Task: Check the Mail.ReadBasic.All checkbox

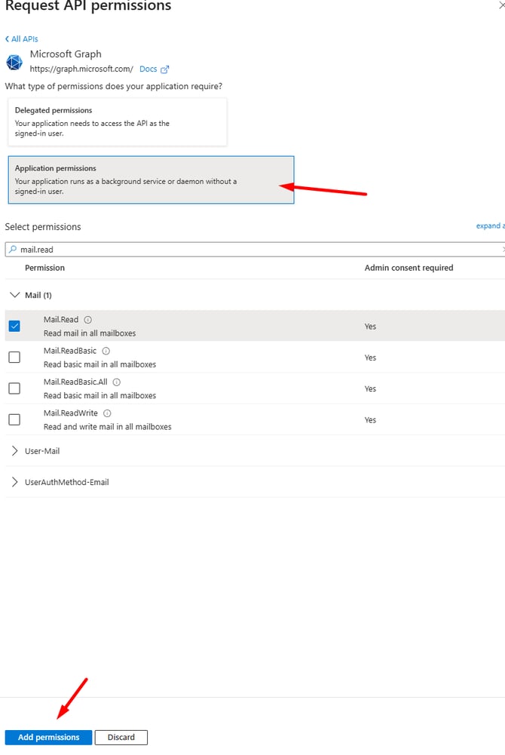Action: pyautogui.click(x=14, y=388)
